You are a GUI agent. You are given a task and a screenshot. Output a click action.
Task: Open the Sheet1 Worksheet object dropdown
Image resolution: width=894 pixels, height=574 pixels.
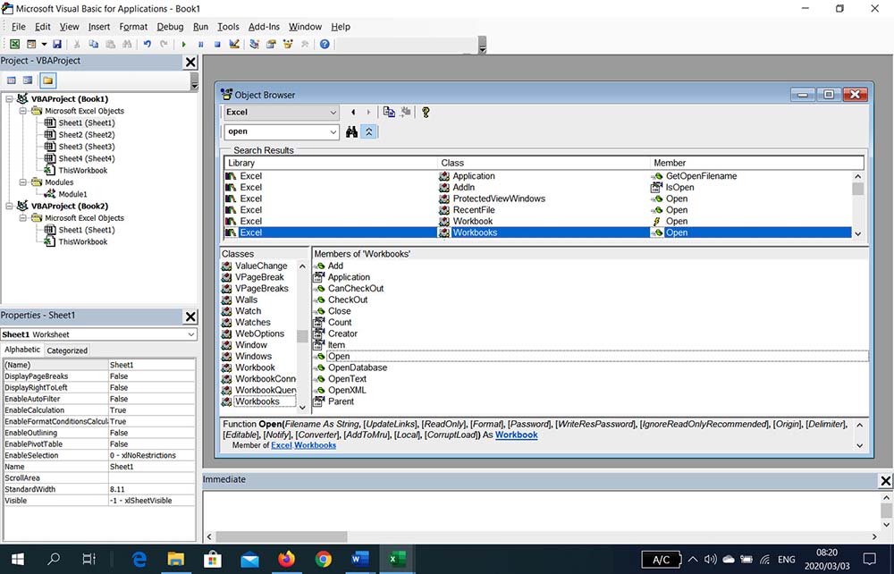click(x=191, y=334)
